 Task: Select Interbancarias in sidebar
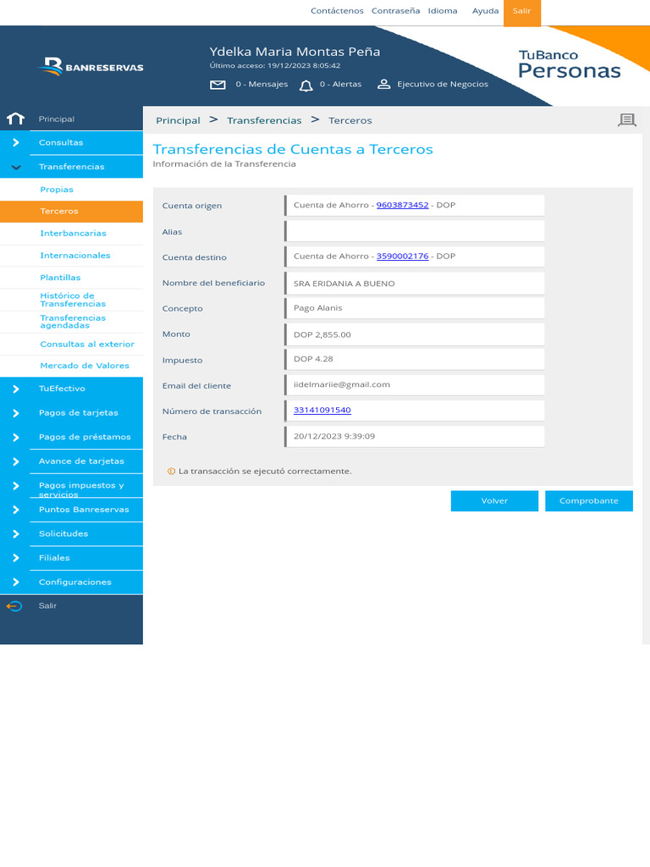(71, 234)
